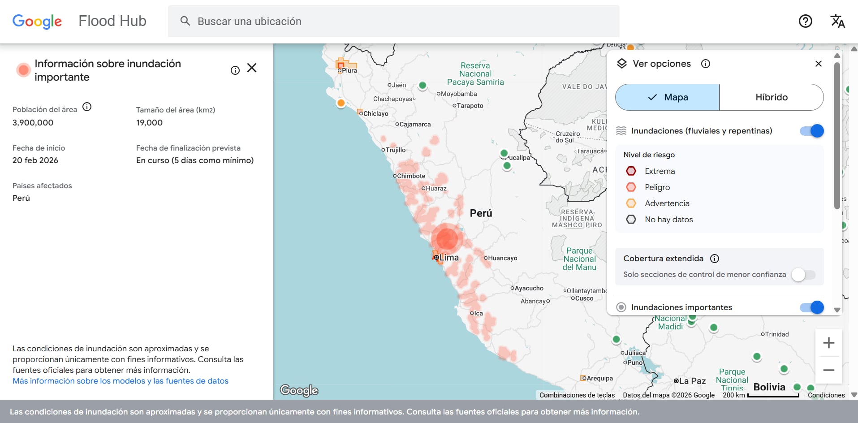
Task: Click the info icon beside Población del área
Action: [87, 107]
